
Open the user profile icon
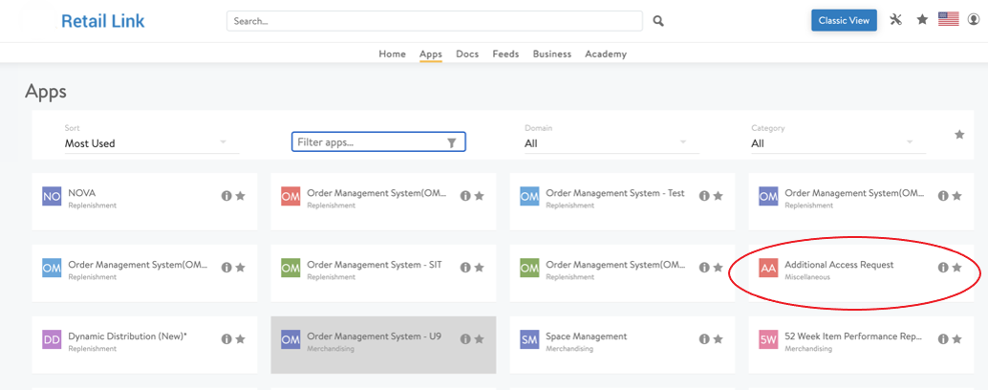click(x=974, y=19)
